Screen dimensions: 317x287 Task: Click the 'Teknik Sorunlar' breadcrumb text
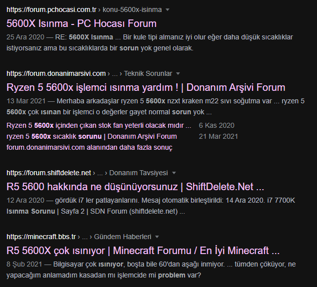(x=148, y=74)
